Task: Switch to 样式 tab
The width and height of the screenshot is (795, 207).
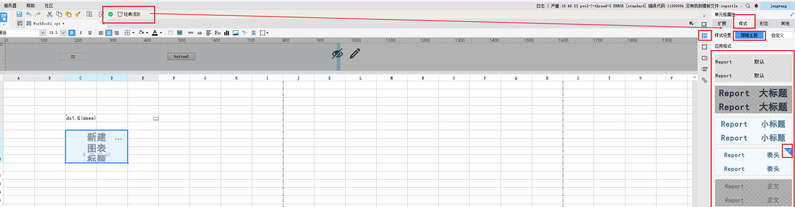Action: coord(743,23)
